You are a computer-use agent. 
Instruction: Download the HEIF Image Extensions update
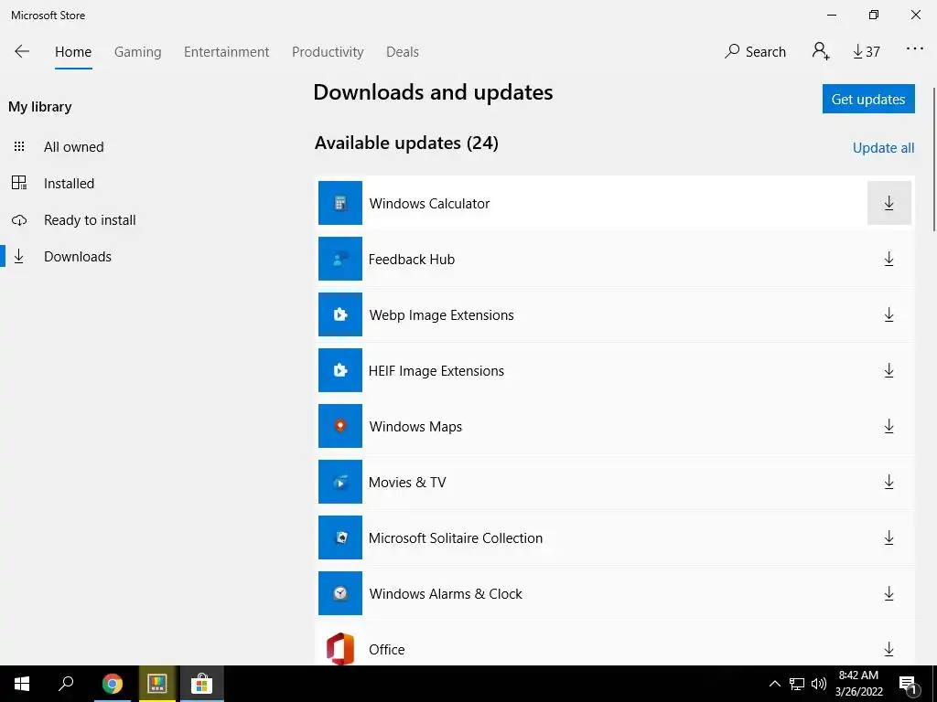889,371
